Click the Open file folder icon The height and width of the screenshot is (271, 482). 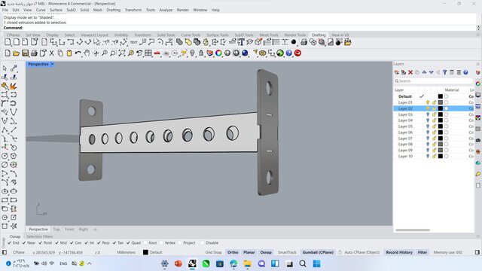pyautogui.click(x=16, y=53)
